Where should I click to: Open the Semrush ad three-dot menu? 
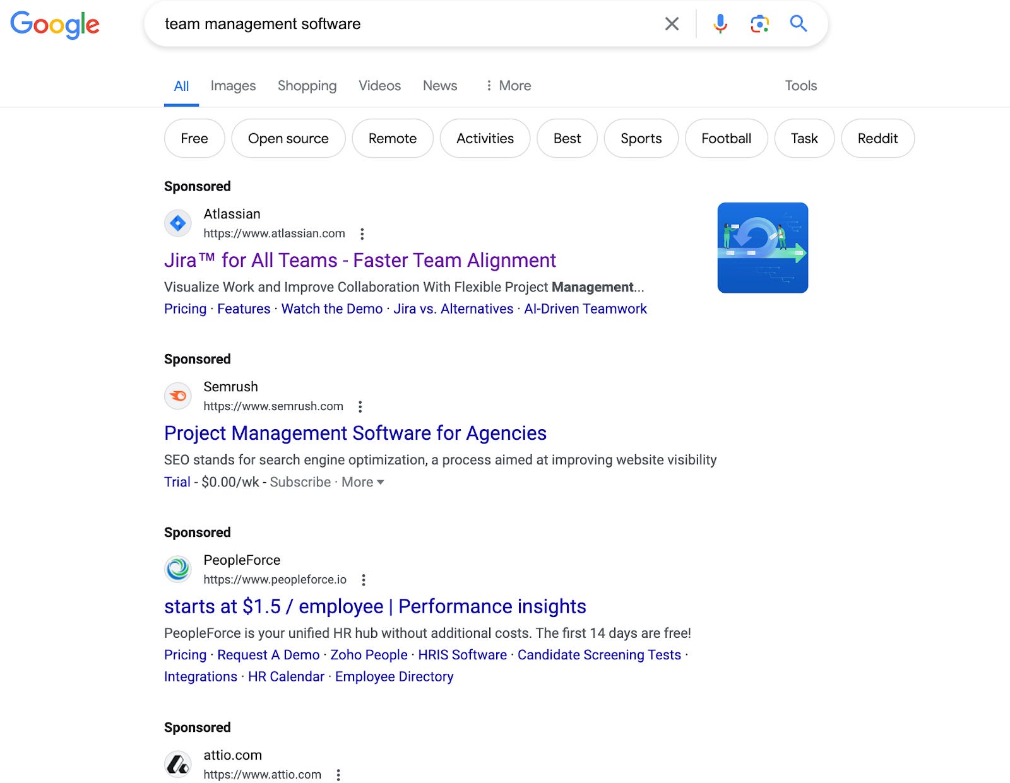click(360, 406)
